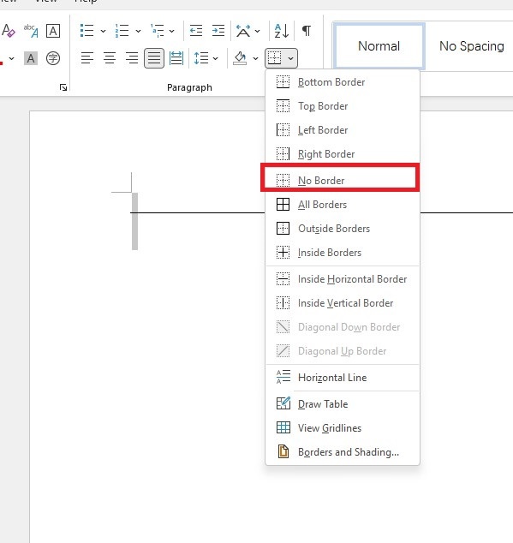Expand the font color dropdown arrow

pyautogui.click(x=12, y=58)
